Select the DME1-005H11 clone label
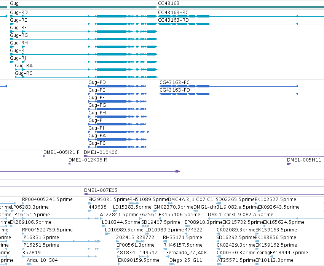 [x=304, y=160]
